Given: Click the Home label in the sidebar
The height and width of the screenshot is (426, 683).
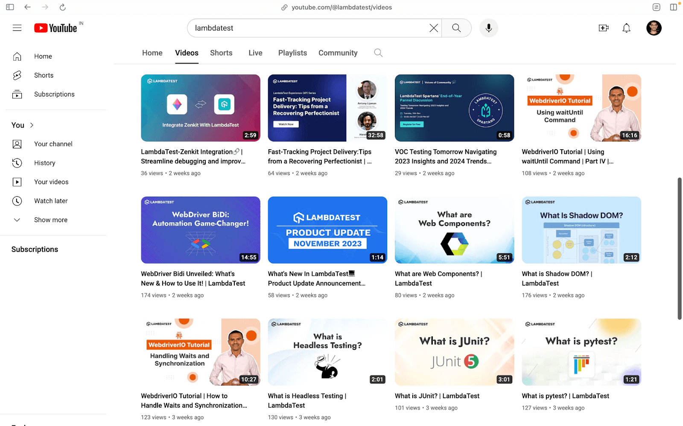Looking at the screenshot, I should coord(43,56).
